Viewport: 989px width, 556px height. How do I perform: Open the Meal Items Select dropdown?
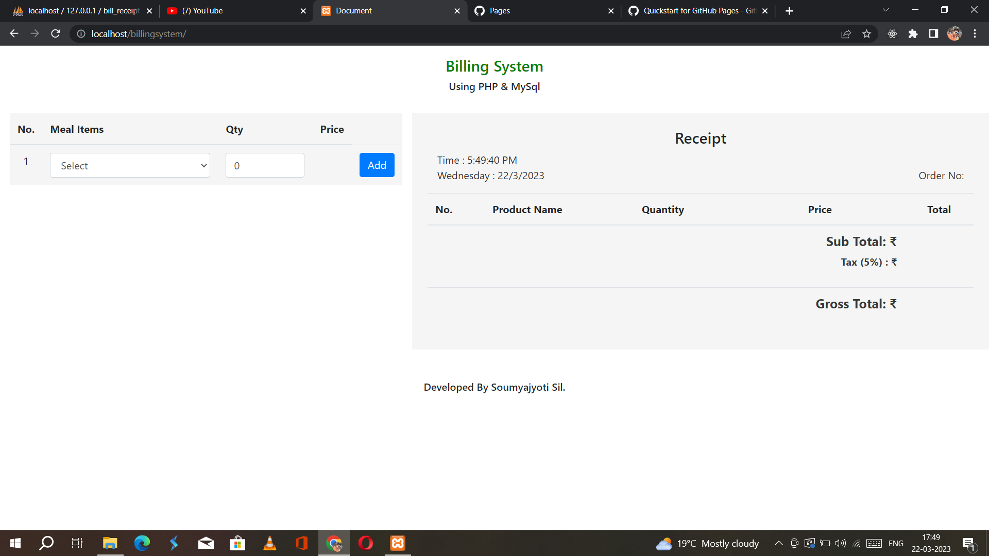pos(130,165)
